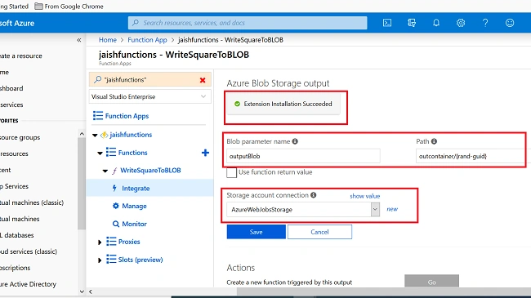This screenshot has height=298, width=531.
Task: Open Azure Active Directory menu item
Action: 28,284
